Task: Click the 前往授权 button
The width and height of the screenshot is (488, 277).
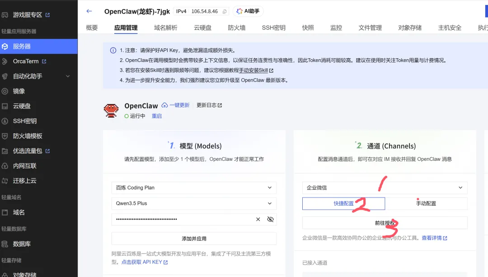Action: click(385, 223)
